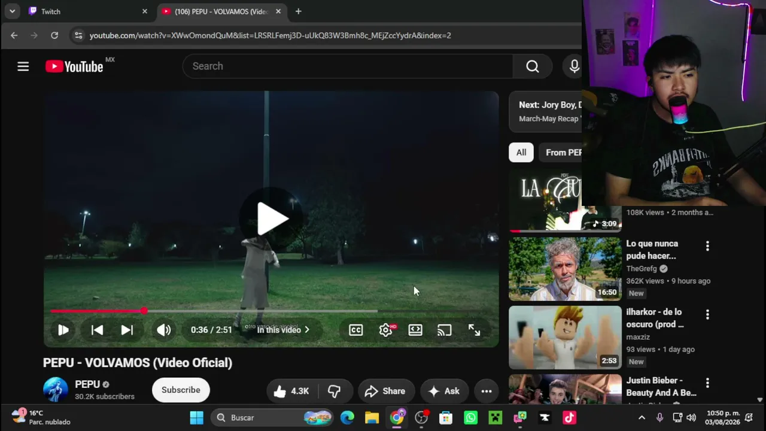
Task: Open the PEPU channel avatar
Action: click(56, 390)
